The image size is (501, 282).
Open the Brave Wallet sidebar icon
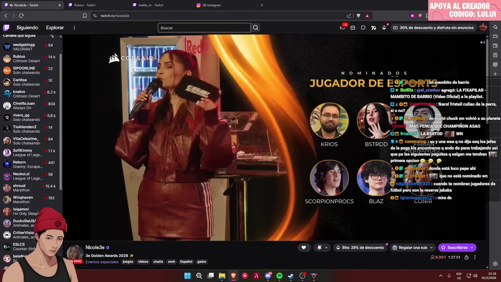pos(495,46)
